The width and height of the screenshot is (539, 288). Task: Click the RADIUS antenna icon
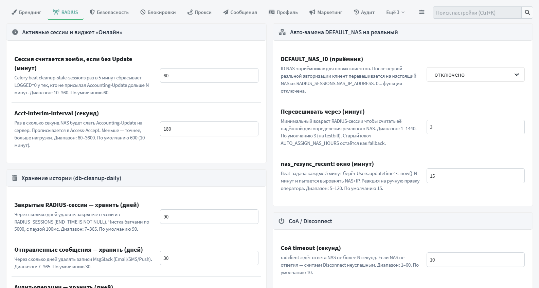[x=56, y=12]
